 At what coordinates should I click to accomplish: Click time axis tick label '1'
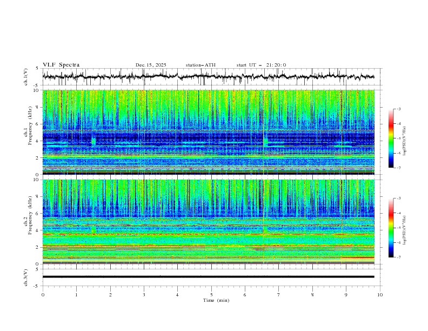point(76,295)
